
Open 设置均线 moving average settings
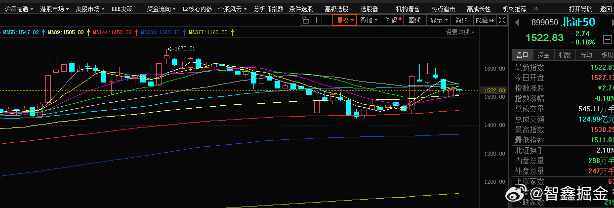click(460, 32)
